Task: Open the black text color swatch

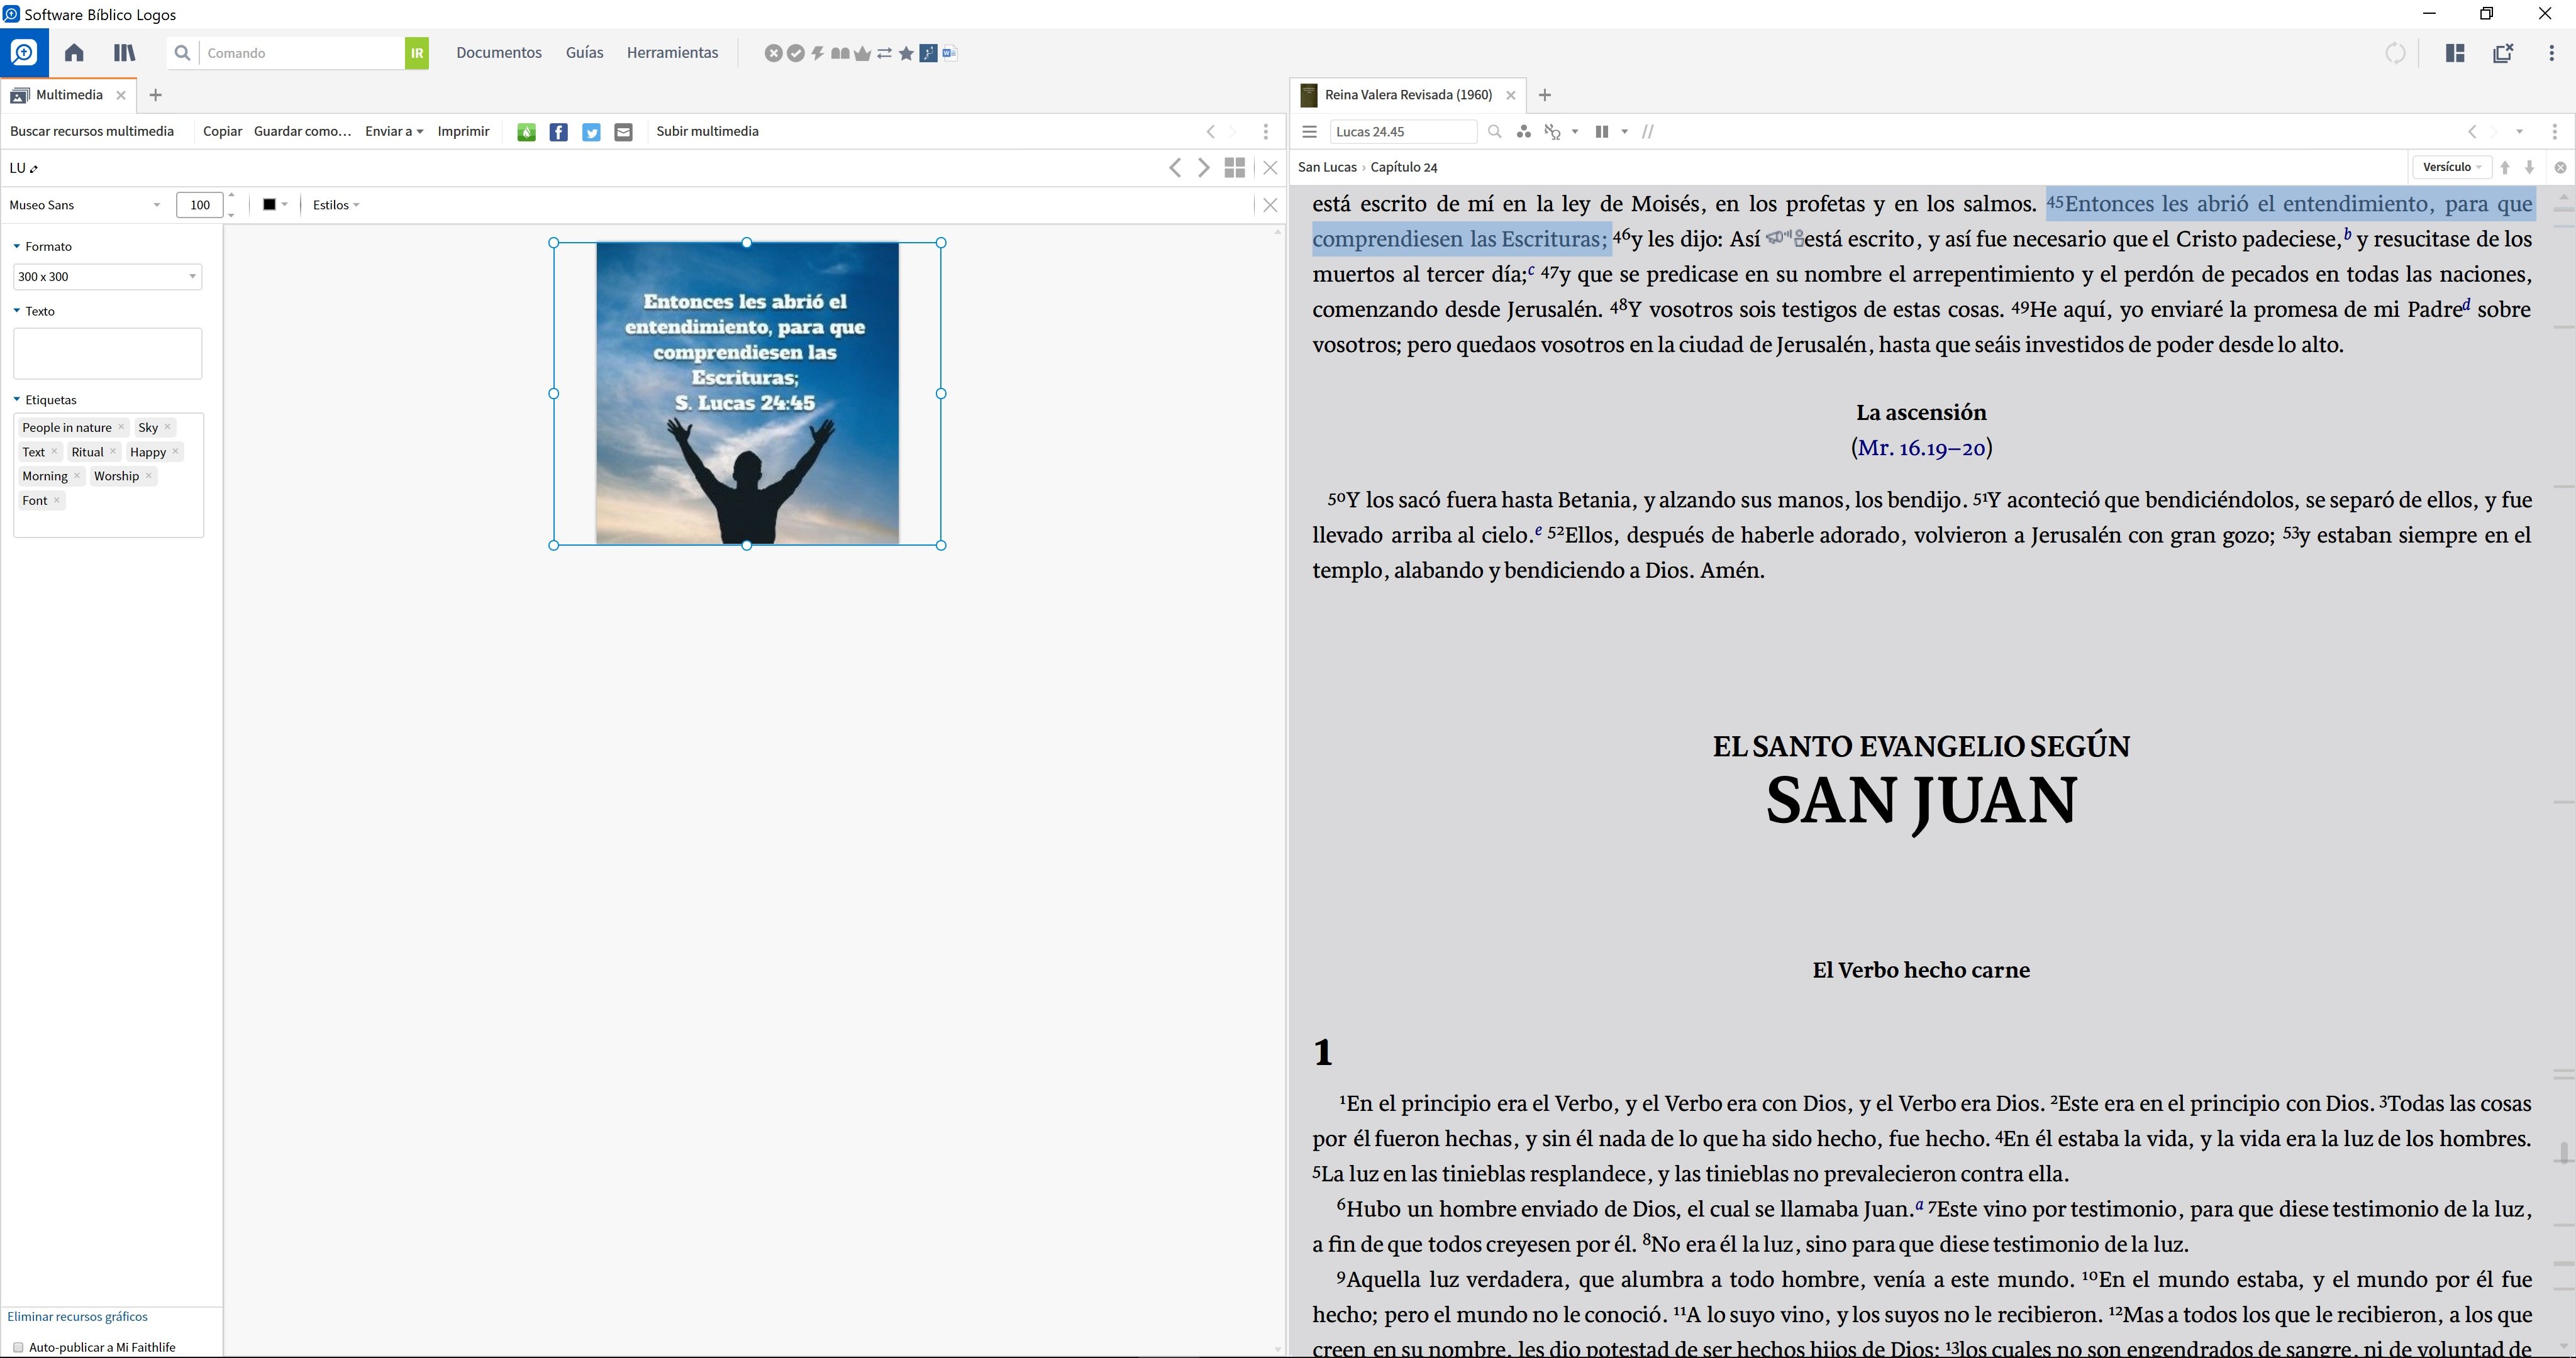Action: point(270,205)
